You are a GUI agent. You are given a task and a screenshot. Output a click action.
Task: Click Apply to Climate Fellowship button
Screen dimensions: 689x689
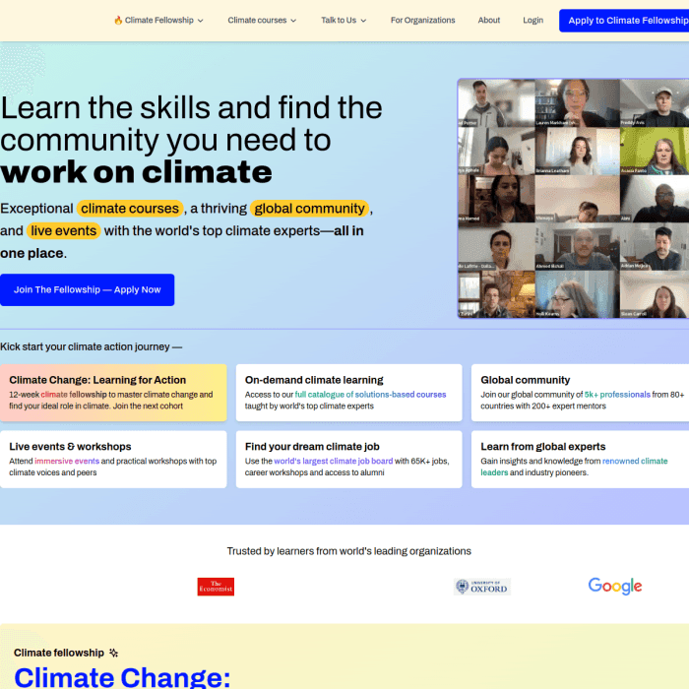(624, 21)
